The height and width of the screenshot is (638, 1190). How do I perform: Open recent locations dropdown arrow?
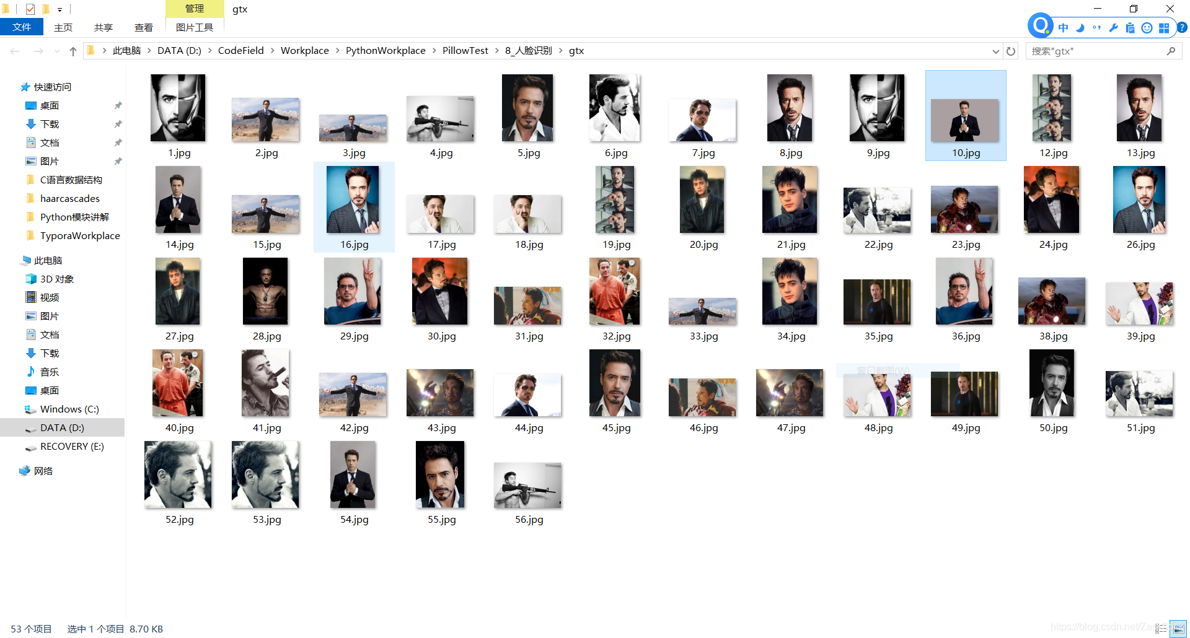pyautogui.click(x=57, y=51)
